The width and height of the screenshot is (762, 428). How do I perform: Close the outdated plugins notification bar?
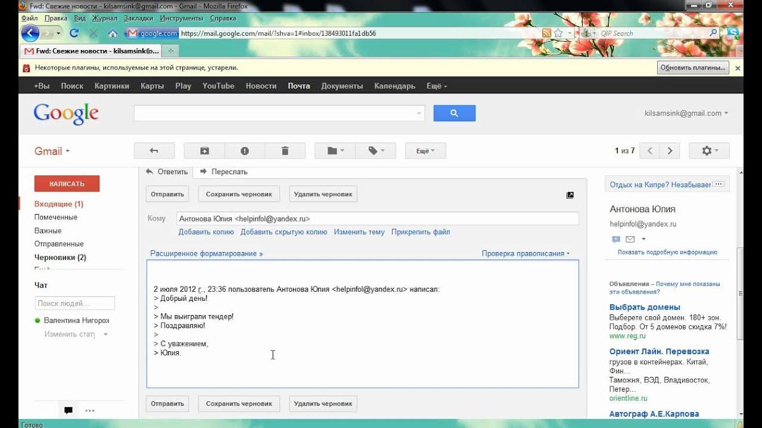click(x=738, y=68)
